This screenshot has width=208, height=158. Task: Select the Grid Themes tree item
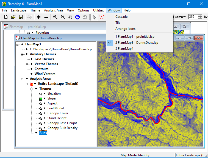pos(44,59)
